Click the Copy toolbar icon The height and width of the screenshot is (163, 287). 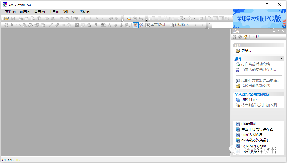pos(47,19)
